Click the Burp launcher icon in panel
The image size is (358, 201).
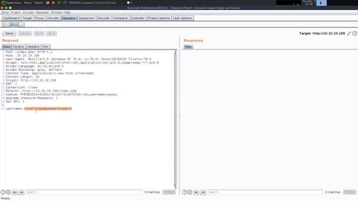[x=54, y=3]
